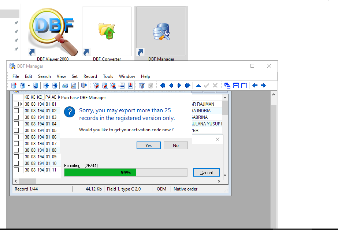
Task: Click the table scroll left arrow
Action: click(16, 181)
